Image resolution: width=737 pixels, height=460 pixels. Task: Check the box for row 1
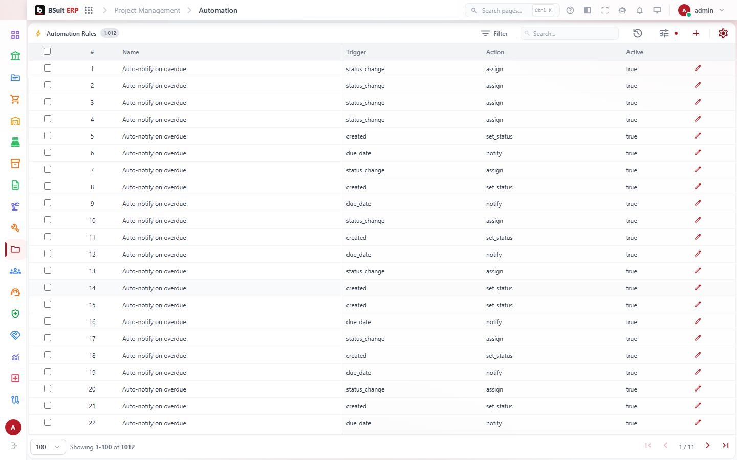48,68
